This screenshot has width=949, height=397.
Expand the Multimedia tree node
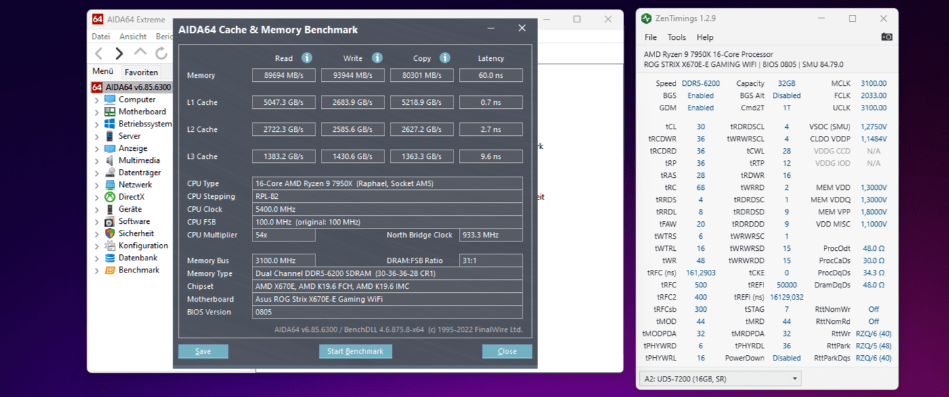97,161
